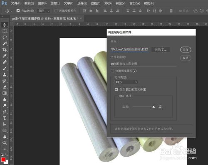Select the Horizontal Type tool

(x=5, y=118)
